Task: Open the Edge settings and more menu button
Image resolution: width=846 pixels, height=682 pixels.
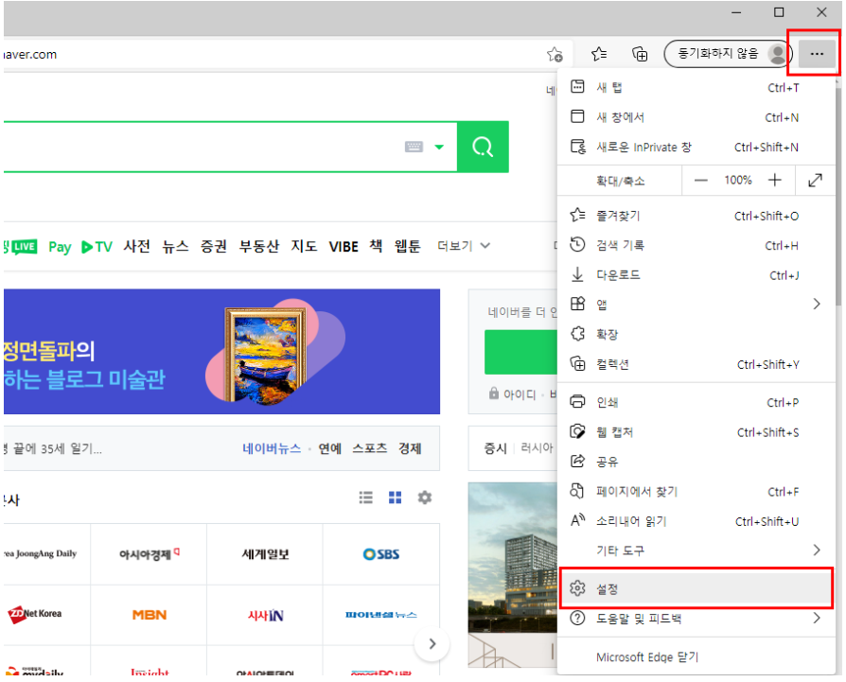Action: [816, 54]
